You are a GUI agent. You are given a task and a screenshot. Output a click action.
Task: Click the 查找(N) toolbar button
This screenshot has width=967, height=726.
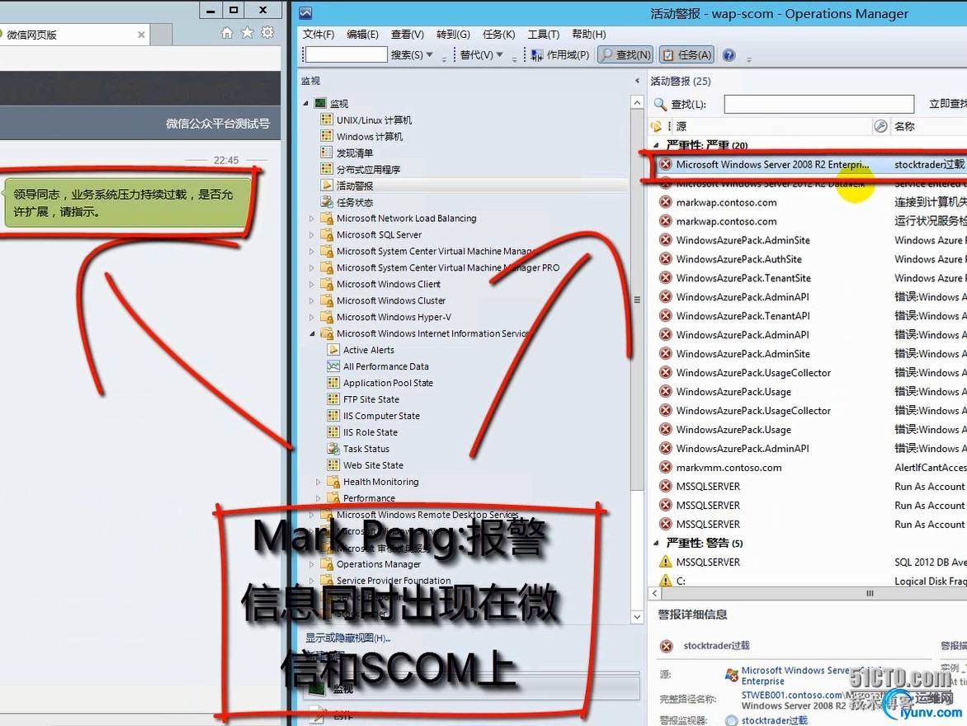(626, 55)
